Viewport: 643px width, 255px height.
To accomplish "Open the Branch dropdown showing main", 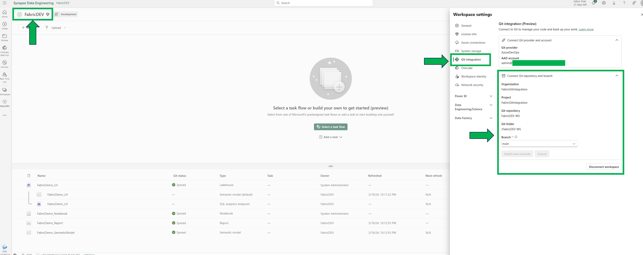I will coord(539,144).
